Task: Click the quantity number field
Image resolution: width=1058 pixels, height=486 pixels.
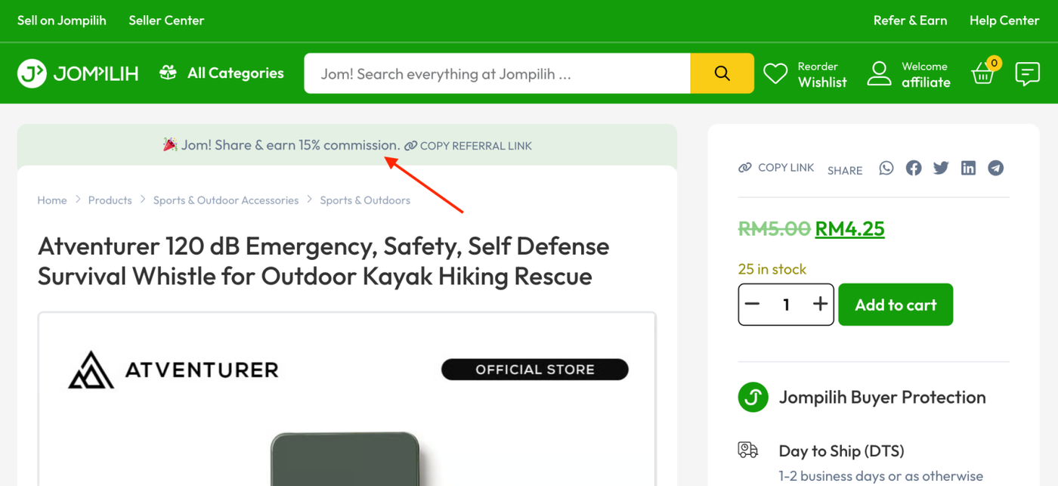Action: pyautogui.click(x=786, y=305)
